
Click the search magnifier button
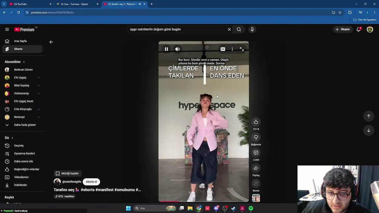(239, 29)
